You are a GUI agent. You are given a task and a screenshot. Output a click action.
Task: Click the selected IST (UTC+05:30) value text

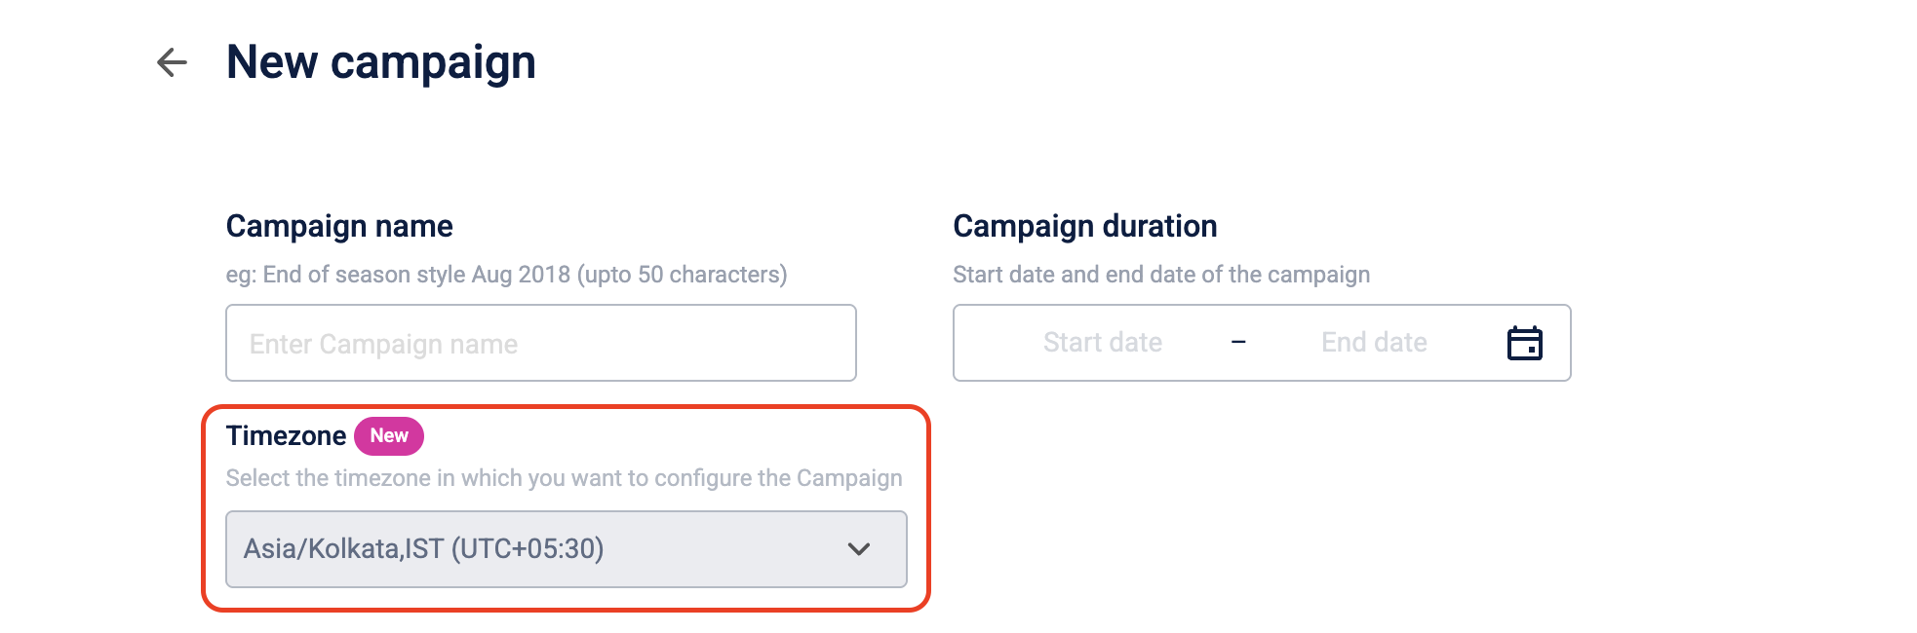(423, 549)
